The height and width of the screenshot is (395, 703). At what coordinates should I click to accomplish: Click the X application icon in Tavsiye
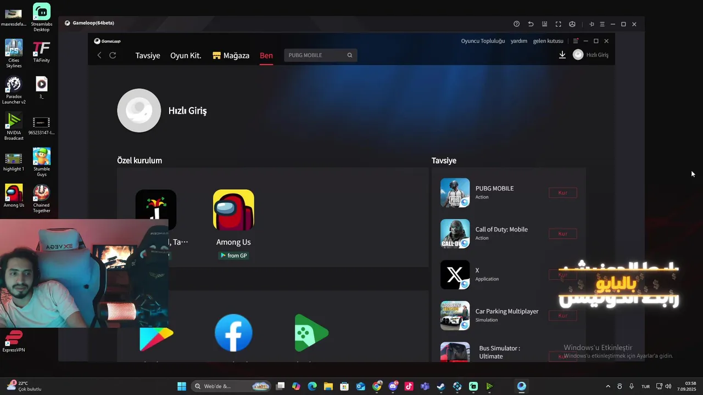tap(455, 274)
